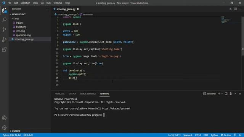244x137 pixels.
Task: Split the terminal panel
Action: (x=226, y=94)
